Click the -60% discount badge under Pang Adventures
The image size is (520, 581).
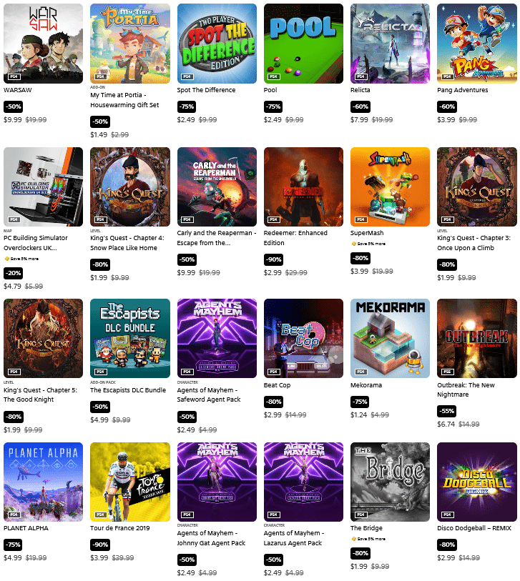coord(447,106)
